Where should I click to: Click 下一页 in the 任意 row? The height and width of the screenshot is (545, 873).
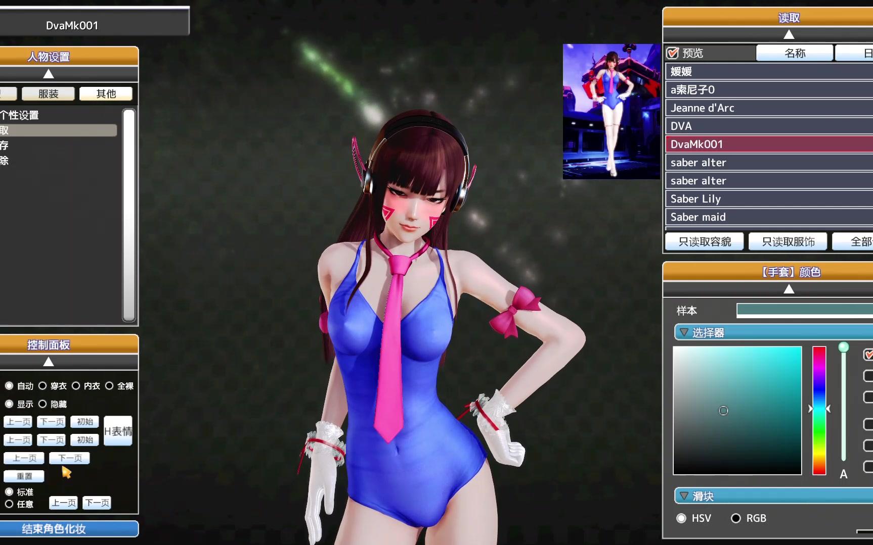tap(97, 503)
